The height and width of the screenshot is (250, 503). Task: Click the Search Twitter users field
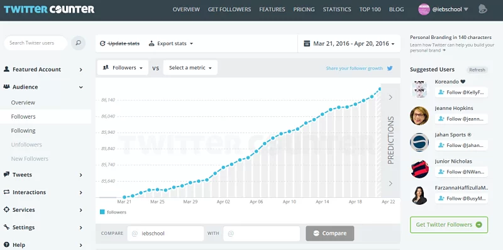[35, 43]
